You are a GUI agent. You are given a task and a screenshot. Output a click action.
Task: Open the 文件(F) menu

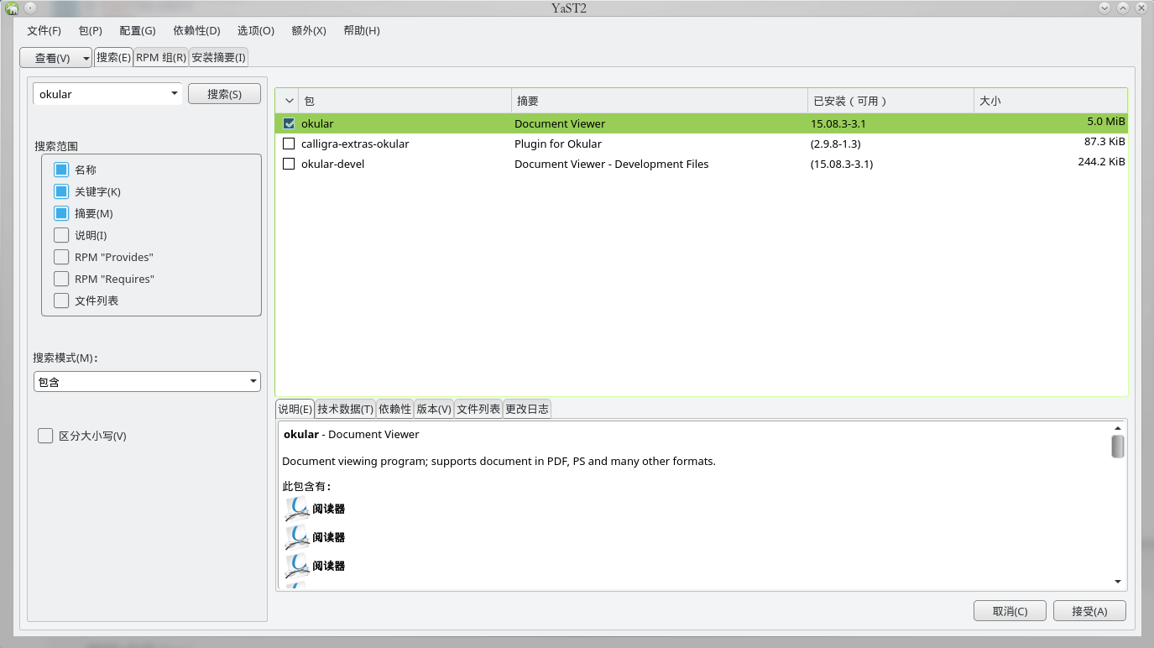click(44, 30)
